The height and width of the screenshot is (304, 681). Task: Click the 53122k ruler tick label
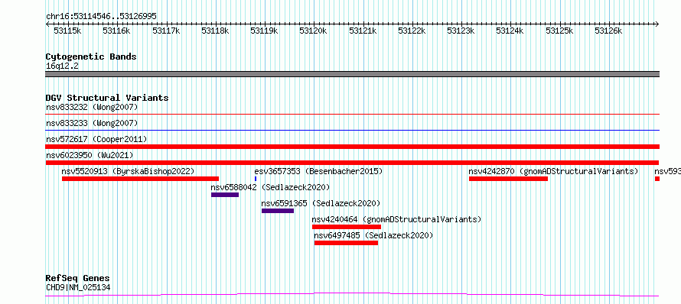pos(412,31)
